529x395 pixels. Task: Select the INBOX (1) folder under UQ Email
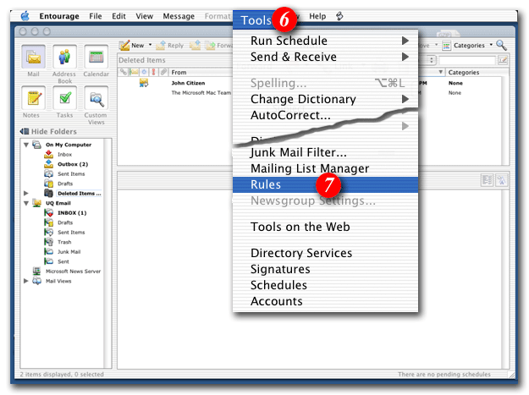(x=71, y=213)
